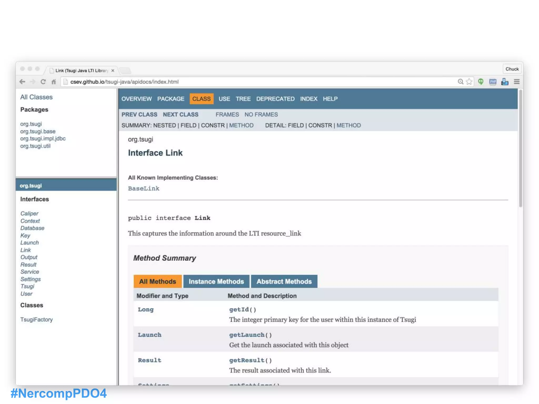Select the Settings interface in sidebar
The image size is (539, 404).
tap(31, 279)
